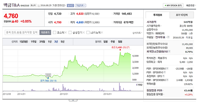Screen dimensions: 198x102
Task: Open the 빠른주문 dropdown
Action: (x=191, y=5)
